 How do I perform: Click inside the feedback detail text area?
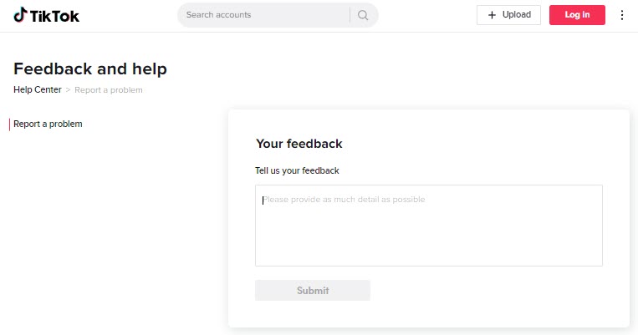[429, 226]
